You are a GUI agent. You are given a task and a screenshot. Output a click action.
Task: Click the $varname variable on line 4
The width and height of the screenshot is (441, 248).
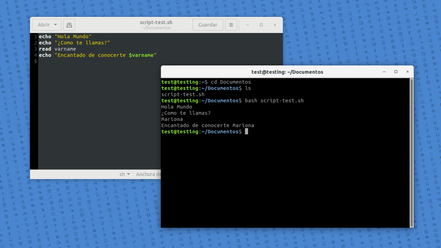(x=141, y=55)
